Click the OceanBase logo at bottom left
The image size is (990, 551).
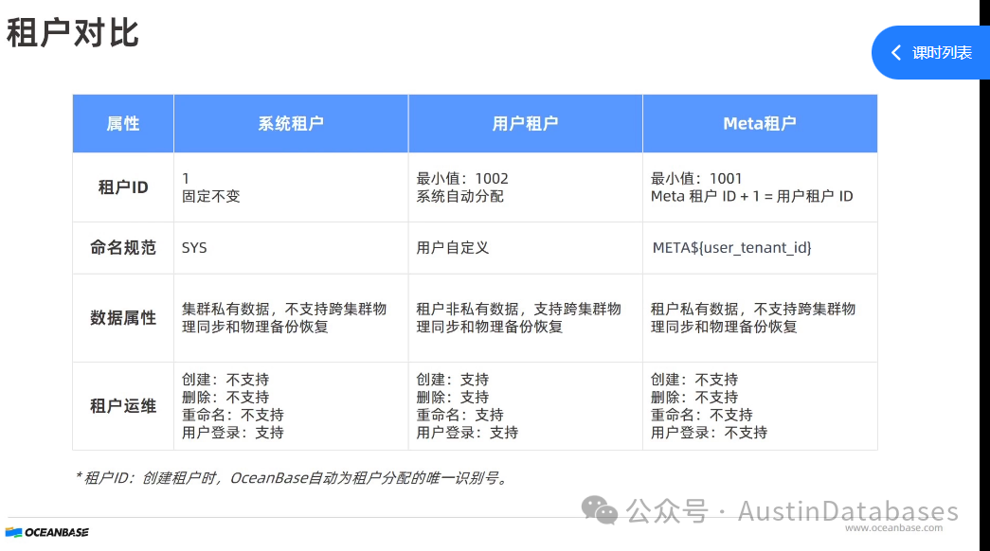(x=47, y=532)
